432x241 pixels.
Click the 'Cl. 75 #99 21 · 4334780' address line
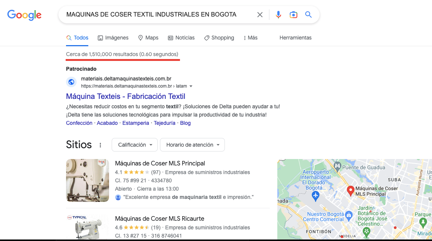coord(143,180)
